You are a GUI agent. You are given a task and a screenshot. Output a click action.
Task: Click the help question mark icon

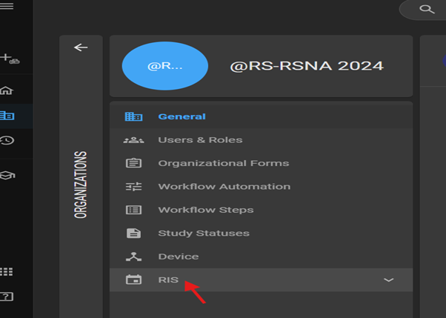(7, 297)
